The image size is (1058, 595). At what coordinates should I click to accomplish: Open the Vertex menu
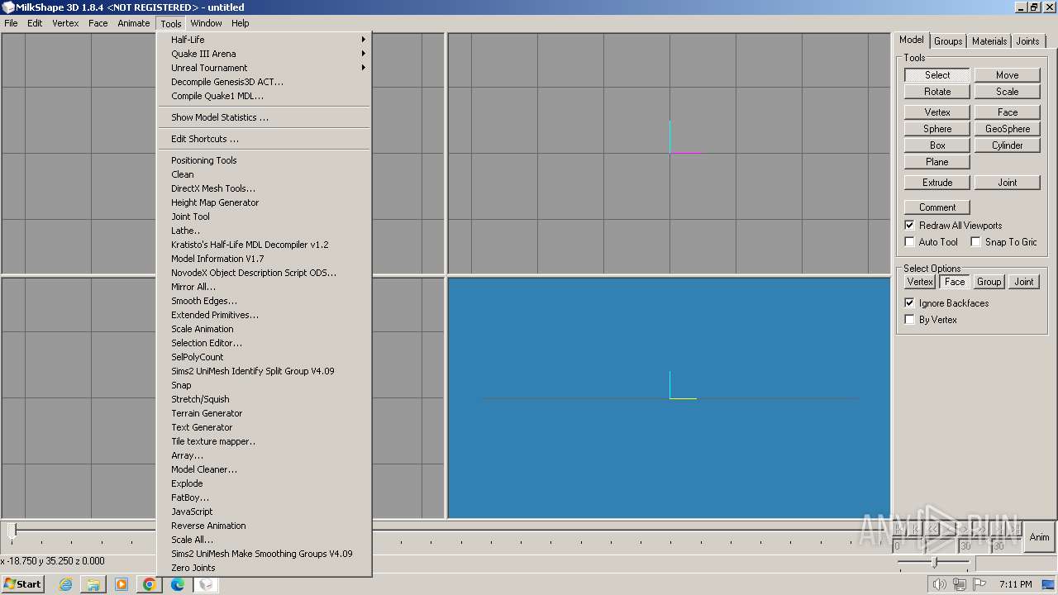65,23
